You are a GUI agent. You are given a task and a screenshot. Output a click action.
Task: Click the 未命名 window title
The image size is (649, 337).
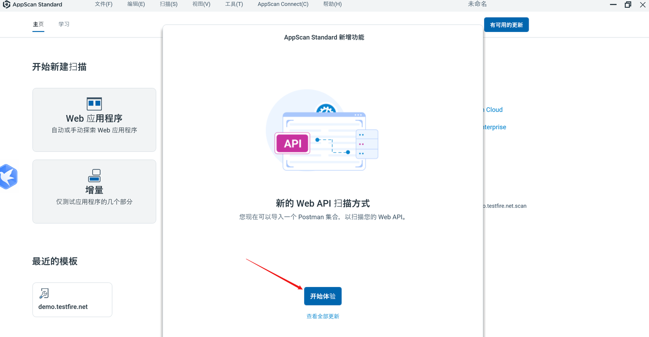pyautogui.click(x=477, y=4)
